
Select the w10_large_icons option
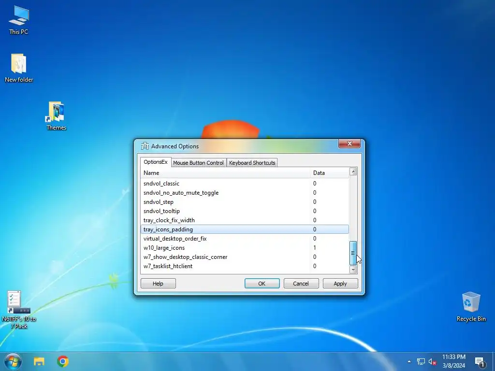click(x=245, y=248)
